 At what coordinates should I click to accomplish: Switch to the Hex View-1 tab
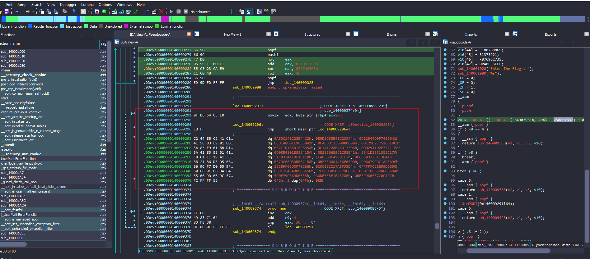point(232,34)
